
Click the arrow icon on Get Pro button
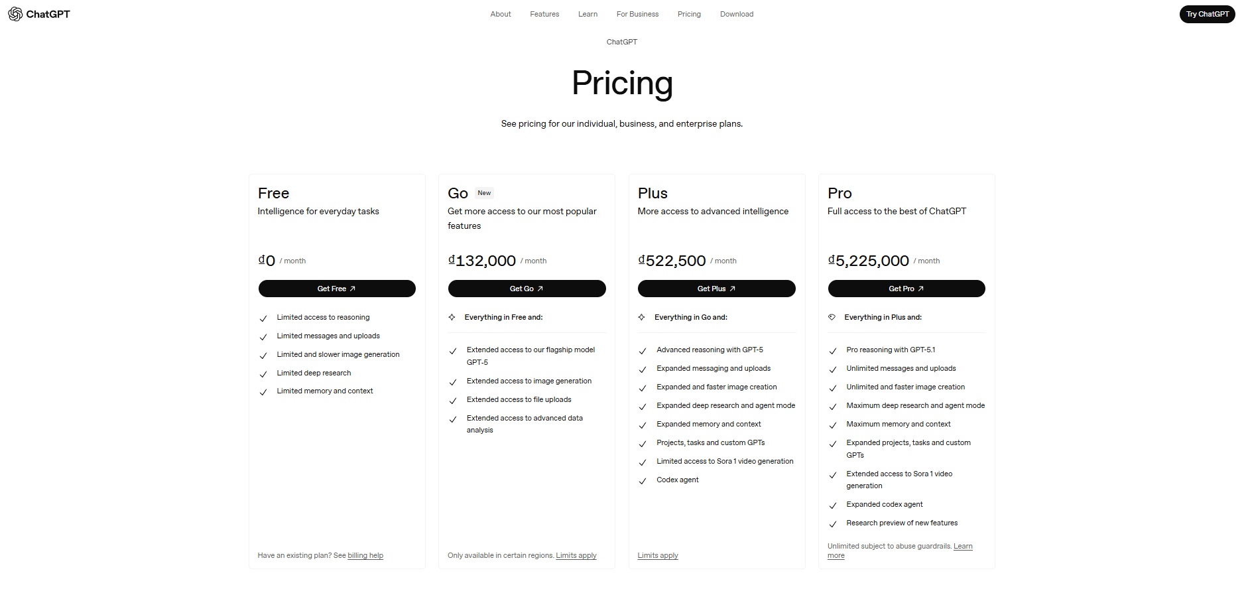coord(920,289)
